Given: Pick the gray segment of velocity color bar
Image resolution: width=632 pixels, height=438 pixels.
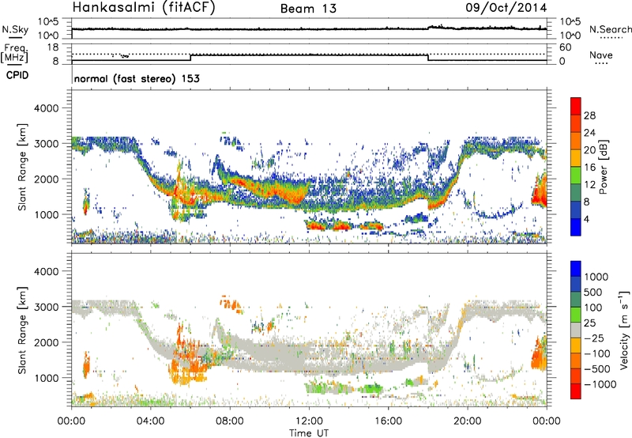Looking at the screenshot, I should [576, 330].
